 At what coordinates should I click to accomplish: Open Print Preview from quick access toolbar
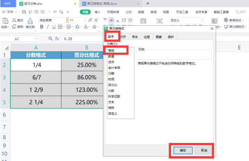tap(43, 12)
